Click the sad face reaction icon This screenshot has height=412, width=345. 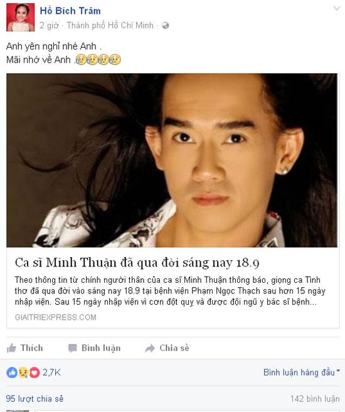pos(23,372)
